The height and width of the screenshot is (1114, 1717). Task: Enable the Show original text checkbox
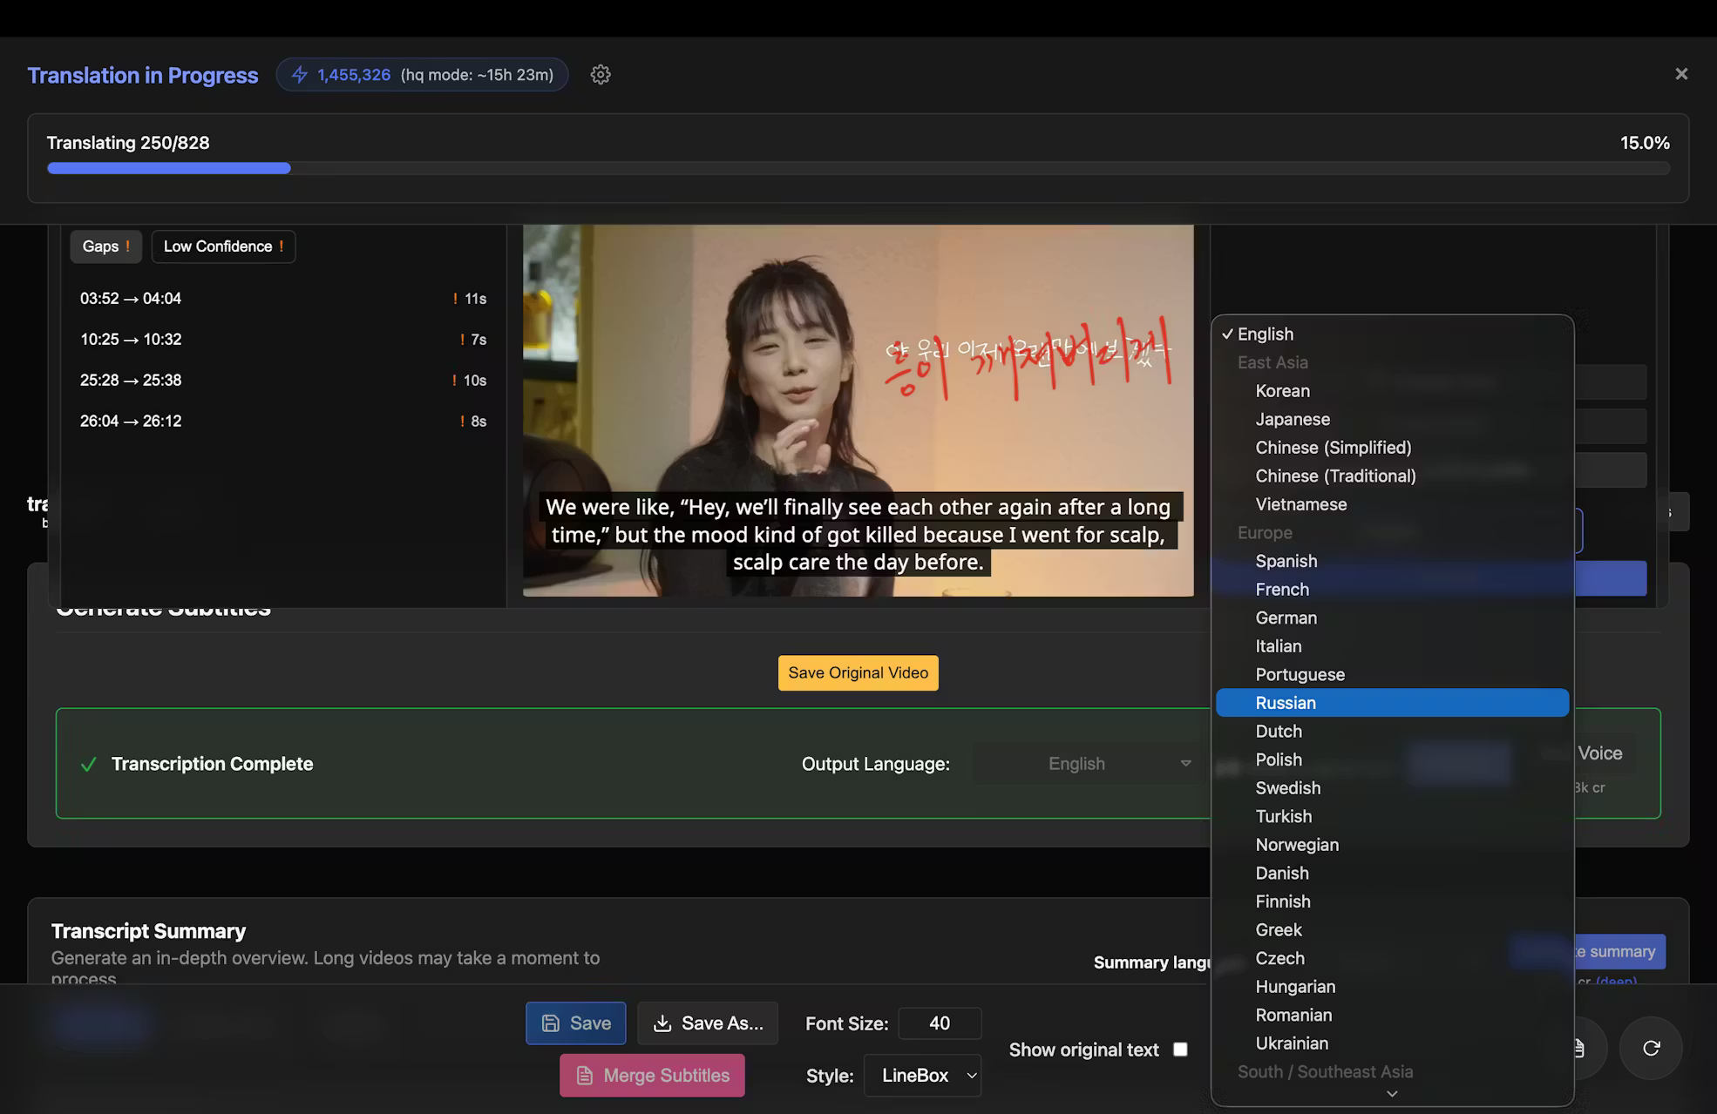click(1181, 1050)
